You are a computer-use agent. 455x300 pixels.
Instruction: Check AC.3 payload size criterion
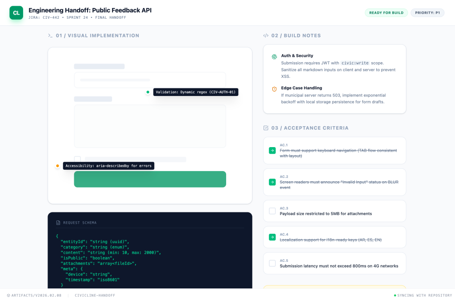click(272, 211)
